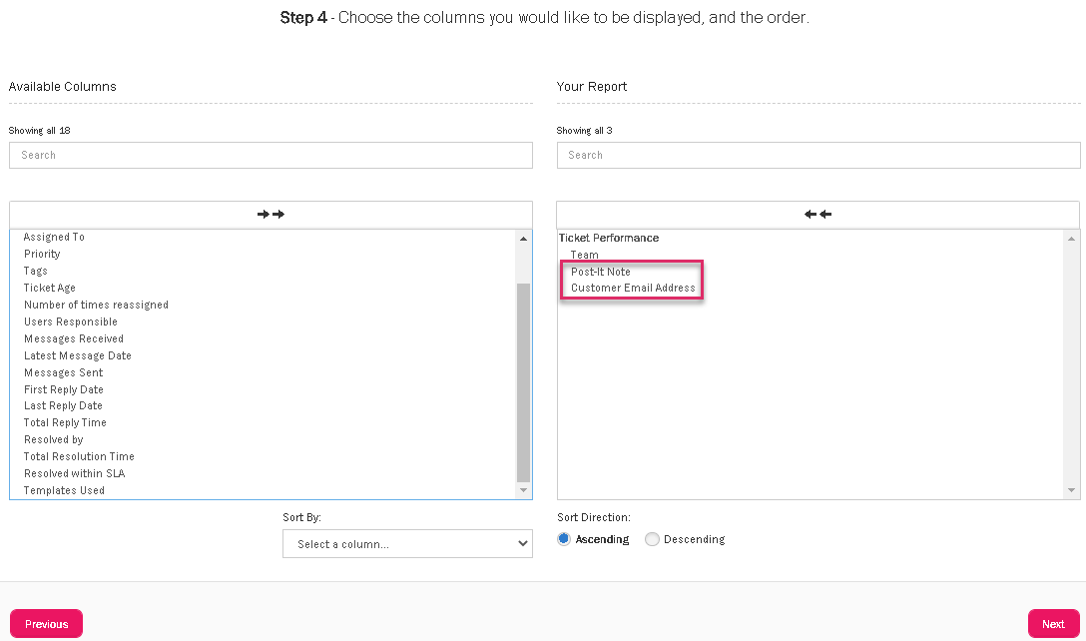This screenshot has width=1086, height=641.
Task: Click the move-all-right double arrow button
Action: tap(271, 215)
